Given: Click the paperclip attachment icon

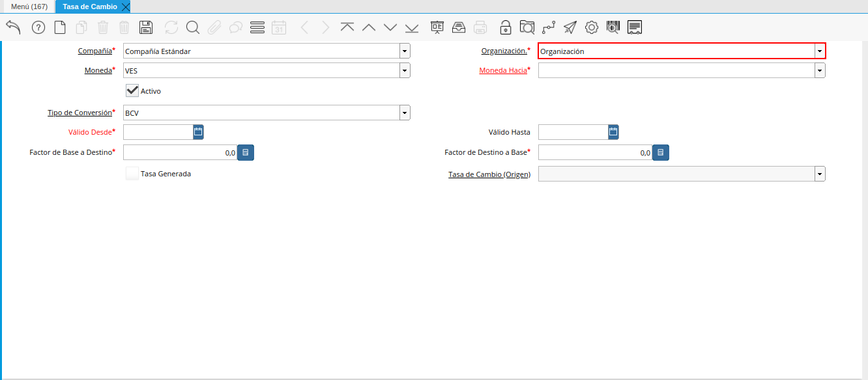Looking at the screenshot, I should pyautogui.click(x=214, y=27).
